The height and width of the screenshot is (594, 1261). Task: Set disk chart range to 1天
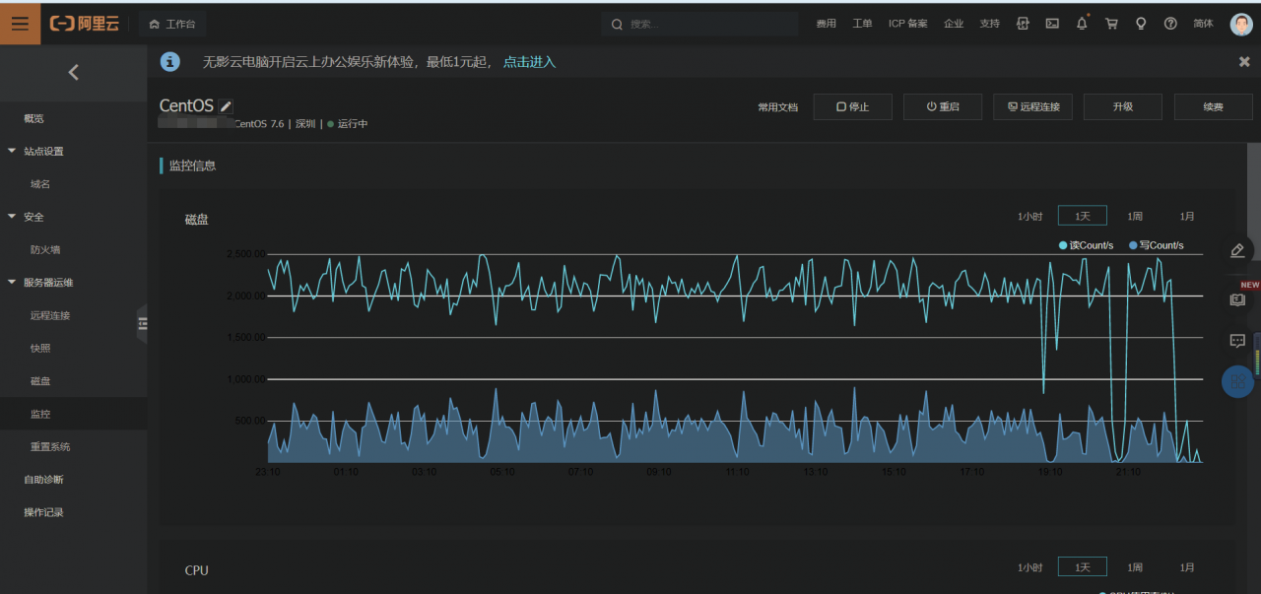click(x=1083, y=216)
